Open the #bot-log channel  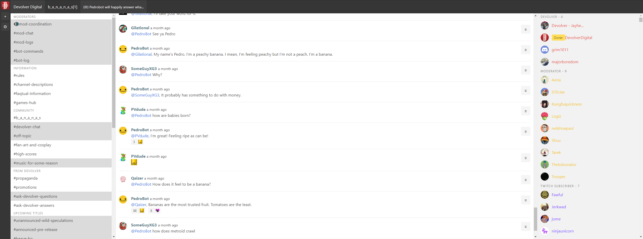61,60
